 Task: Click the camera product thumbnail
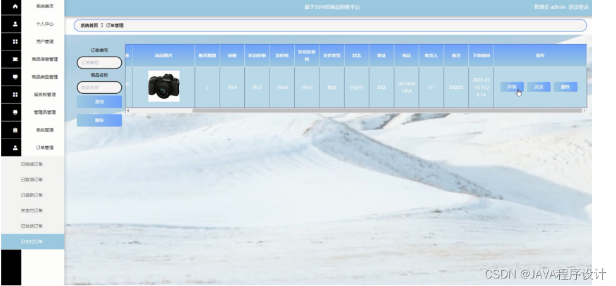[x=164, y=86]
